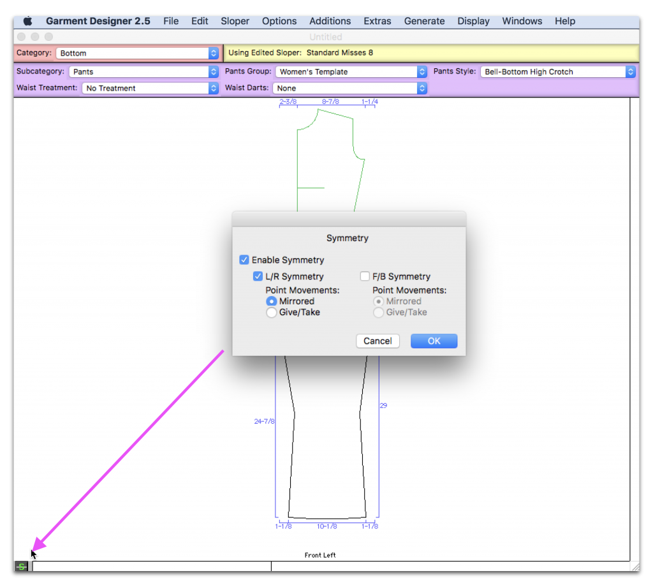Image resolution: width=653 pixels, height=587 pixels.
Task: Select Give/Take point movement for L/R Symmetry
Action: 272,312
